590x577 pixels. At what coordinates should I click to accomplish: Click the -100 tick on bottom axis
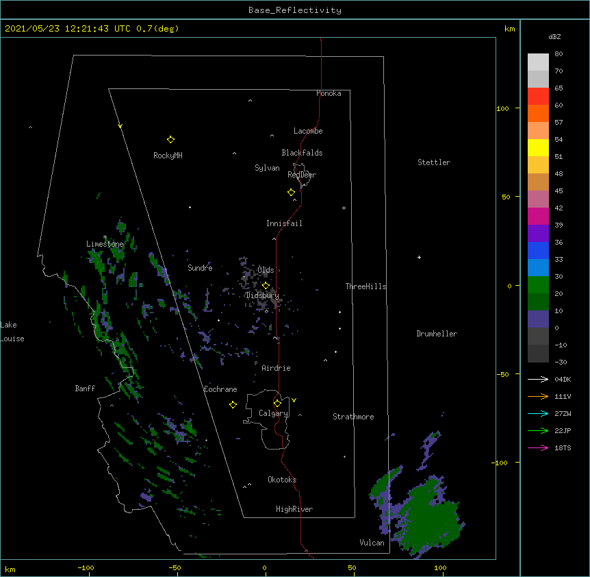point(86,567)
